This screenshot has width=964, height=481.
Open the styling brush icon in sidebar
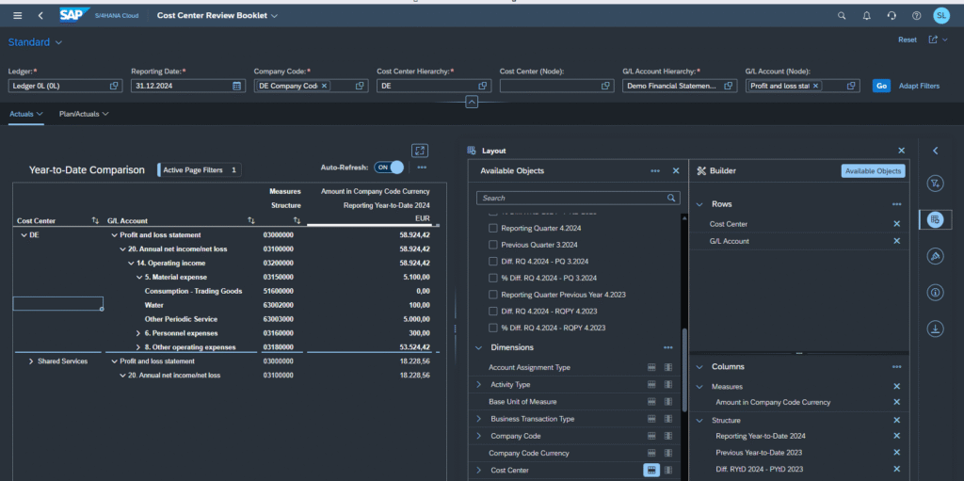(935, 256)
